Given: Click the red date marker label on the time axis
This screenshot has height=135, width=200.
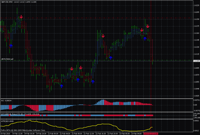Looking at the screenshot, I should pyautogui.click(x=151, y=134).
